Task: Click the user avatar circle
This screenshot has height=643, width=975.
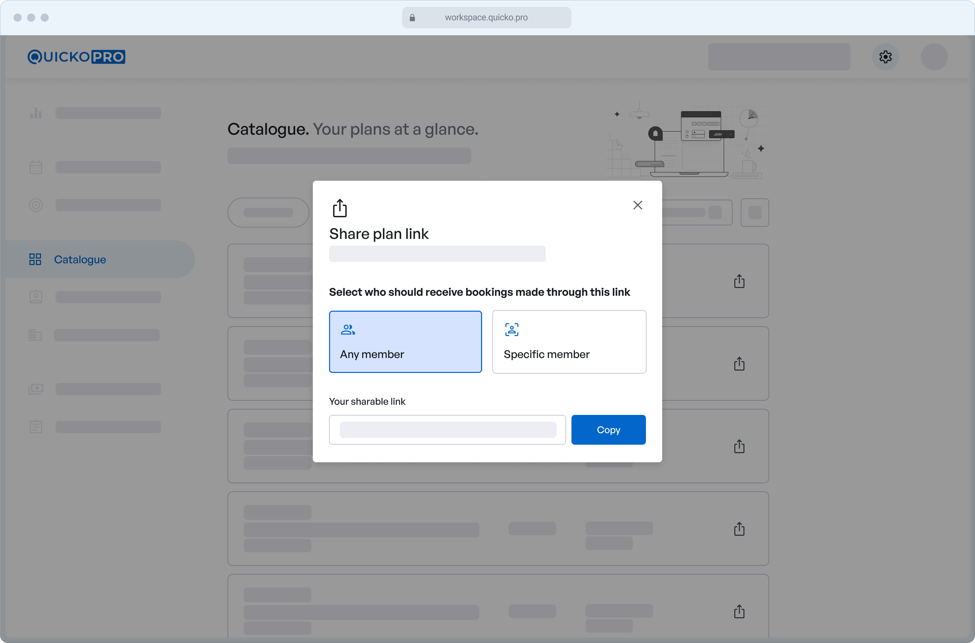Action: (934, 57)
